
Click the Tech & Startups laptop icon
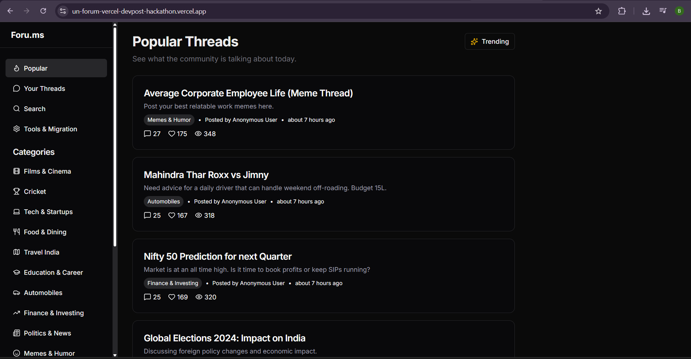[x=17, y=212]
